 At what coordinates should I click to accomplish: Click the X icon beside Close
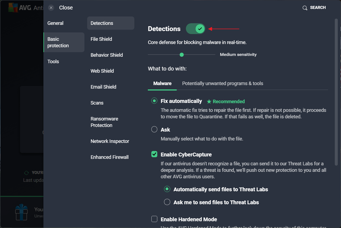point(51,8)
